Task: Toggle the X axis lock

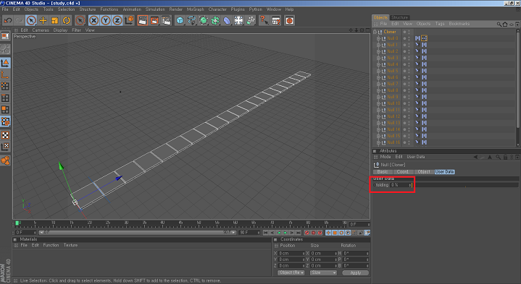Action: point(94,20)
